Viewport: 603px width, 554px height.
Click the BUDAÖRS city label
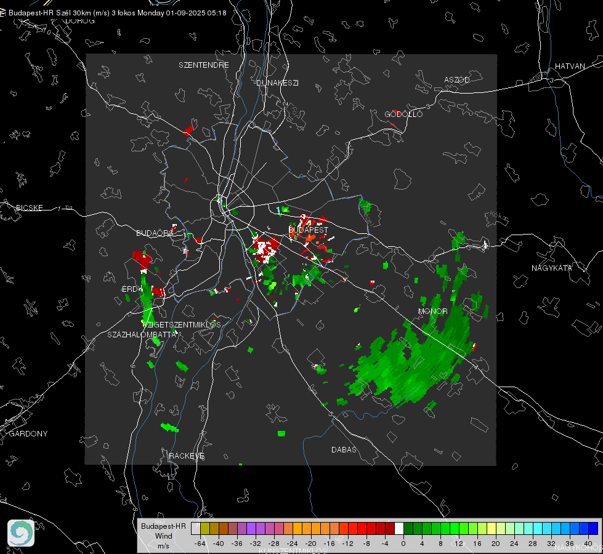(x=153, y=233)
